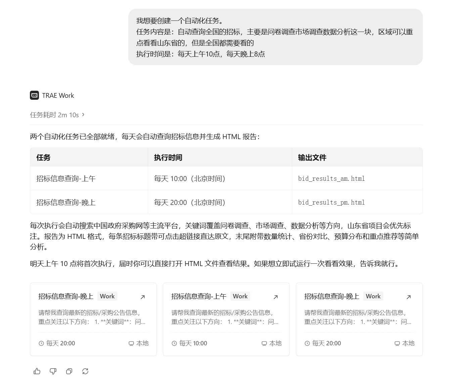Regenerate the response with refresh icon
Screen dimensions: 453x384
[85, 371]
